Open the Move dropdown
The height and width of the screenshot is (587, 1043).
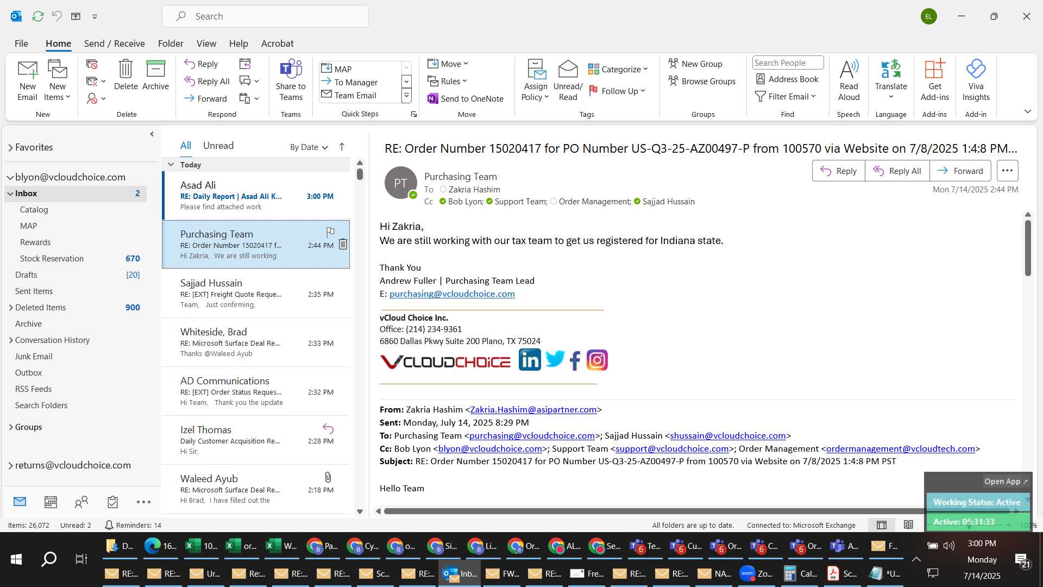point(448,64)
